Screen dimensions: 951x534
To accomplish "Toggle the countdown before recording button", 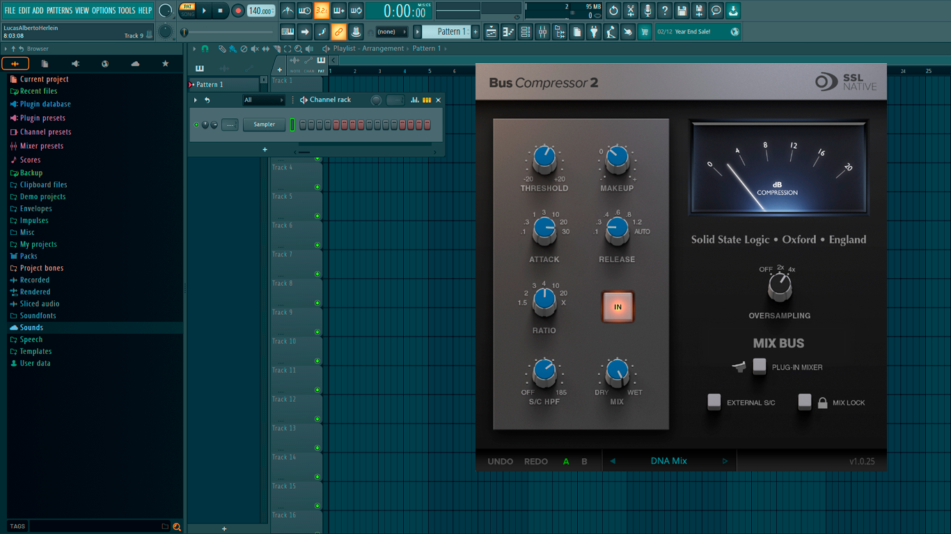I will coord(322,10).
